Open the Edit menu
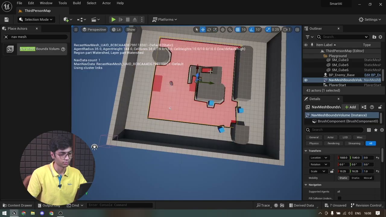This screenshot has width=386, height=217. point(31,3)
